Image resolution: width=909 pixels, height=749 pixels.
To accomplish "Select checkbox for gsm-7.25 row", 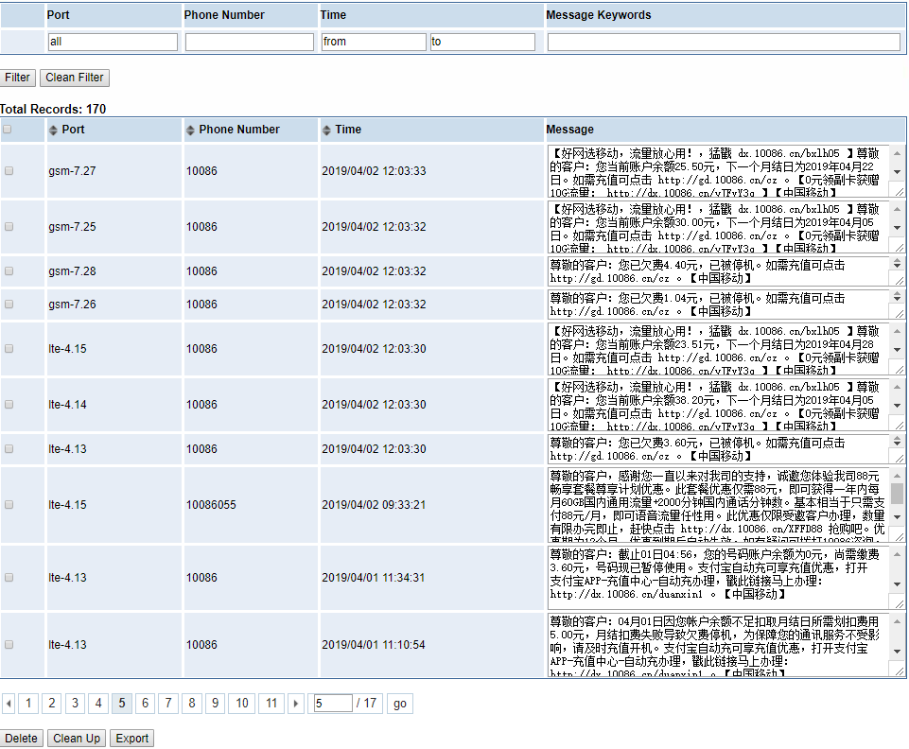I will point(9,227).
